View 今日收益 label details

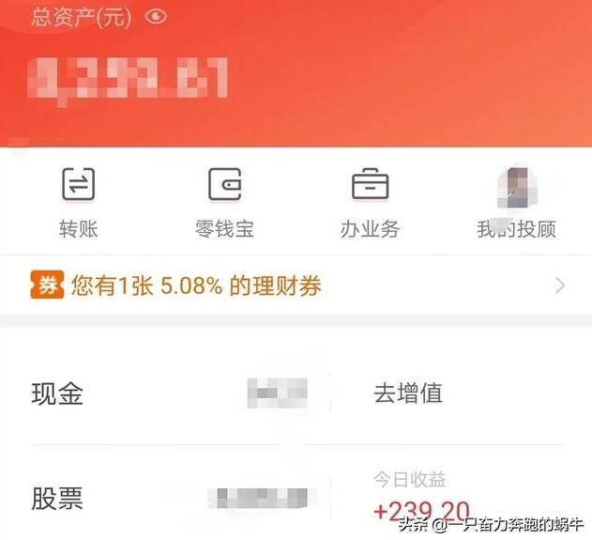click(410, 479)
